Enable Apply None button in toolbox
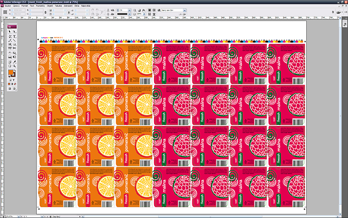This screenshot has width=348, height=218. point(15,84)
